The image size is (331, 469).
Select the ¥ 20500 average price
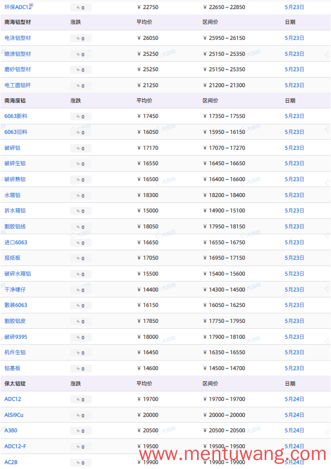coord(148,430)
